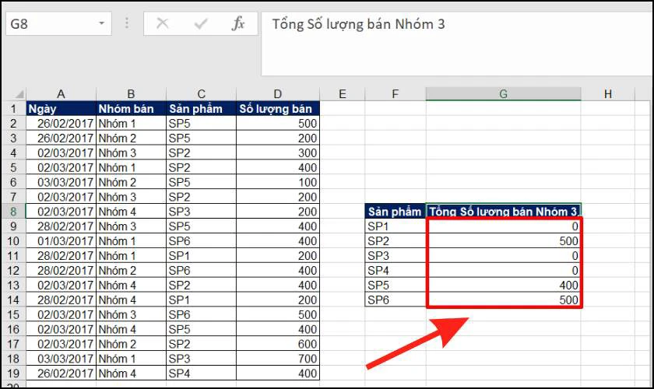
Task: Select column G header
Action: pyautogui.click(x=504, y=94)
